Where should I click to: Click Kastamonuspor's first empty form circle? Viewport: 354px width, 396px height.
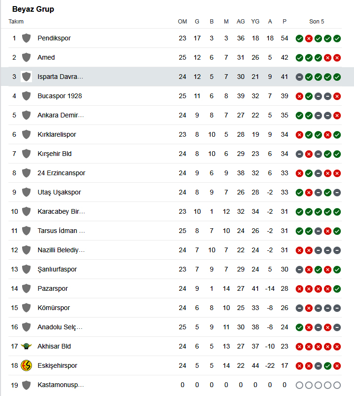click(x=299, y=385)
